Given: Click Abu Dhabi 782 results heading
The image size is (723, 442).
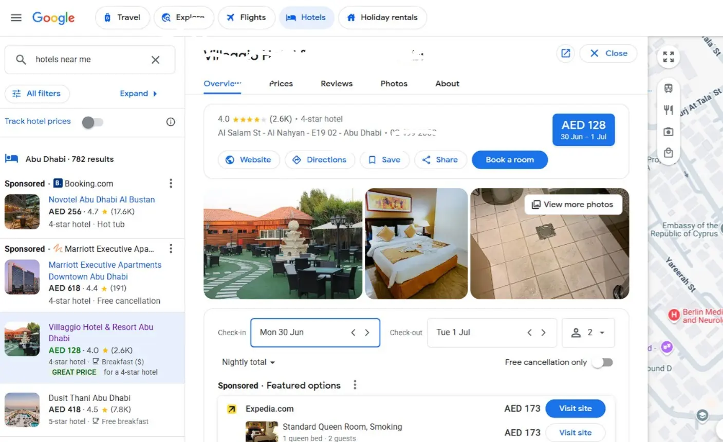Looking at the screenshot, I should pyautogui.click(x=70, y=159).
